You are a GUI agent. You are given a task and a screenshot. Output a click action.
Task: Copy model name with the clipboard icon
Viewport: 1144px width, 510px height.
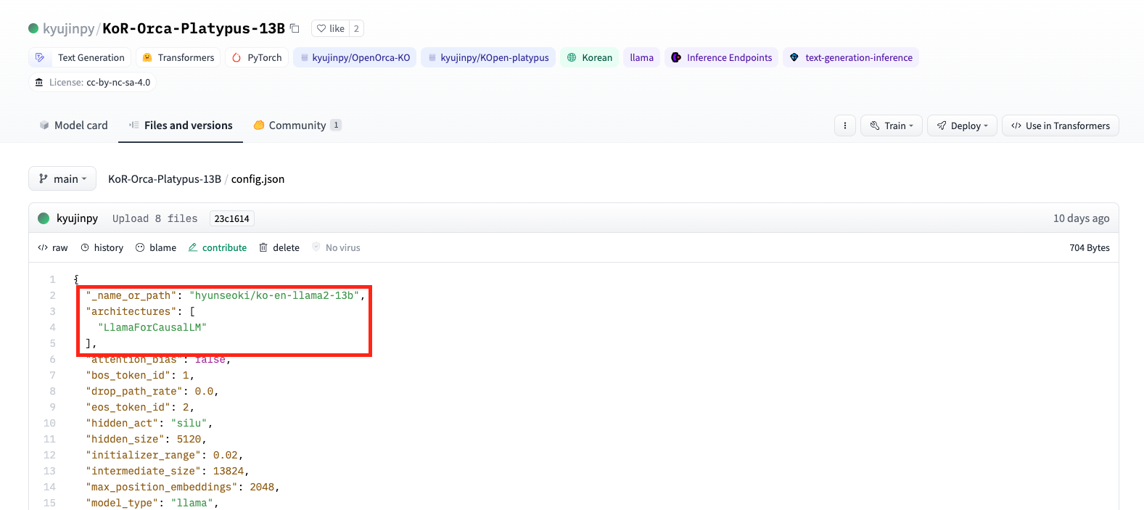295,28
